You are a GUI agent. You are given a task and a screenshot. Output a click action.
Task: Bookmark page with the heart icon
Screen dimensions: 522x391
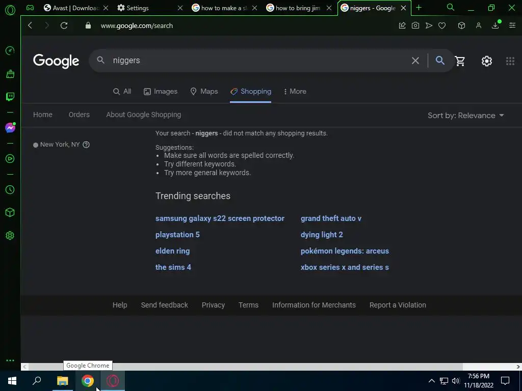tap(442, 25)
